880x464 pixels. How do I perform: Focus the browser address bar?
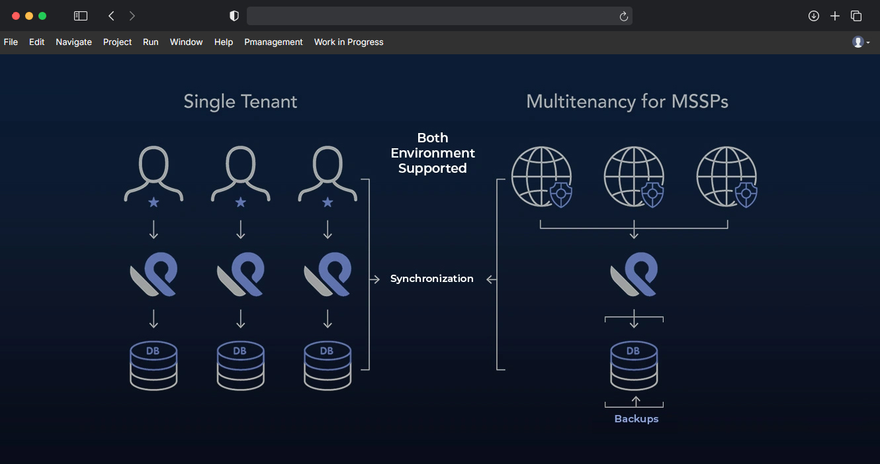pyautogui.click(x=439, y=16)
